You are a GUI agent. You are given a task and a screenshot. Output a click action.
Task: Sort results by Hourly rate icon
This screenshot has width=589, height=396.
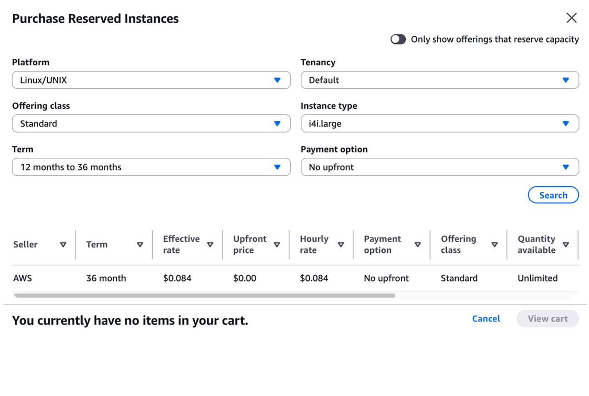pyautogui.click(x=341, y=244)
